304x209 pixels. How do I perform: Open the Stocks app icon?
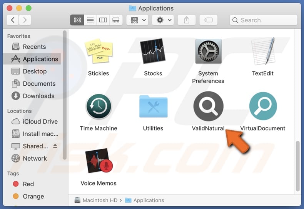coord(153,51)
